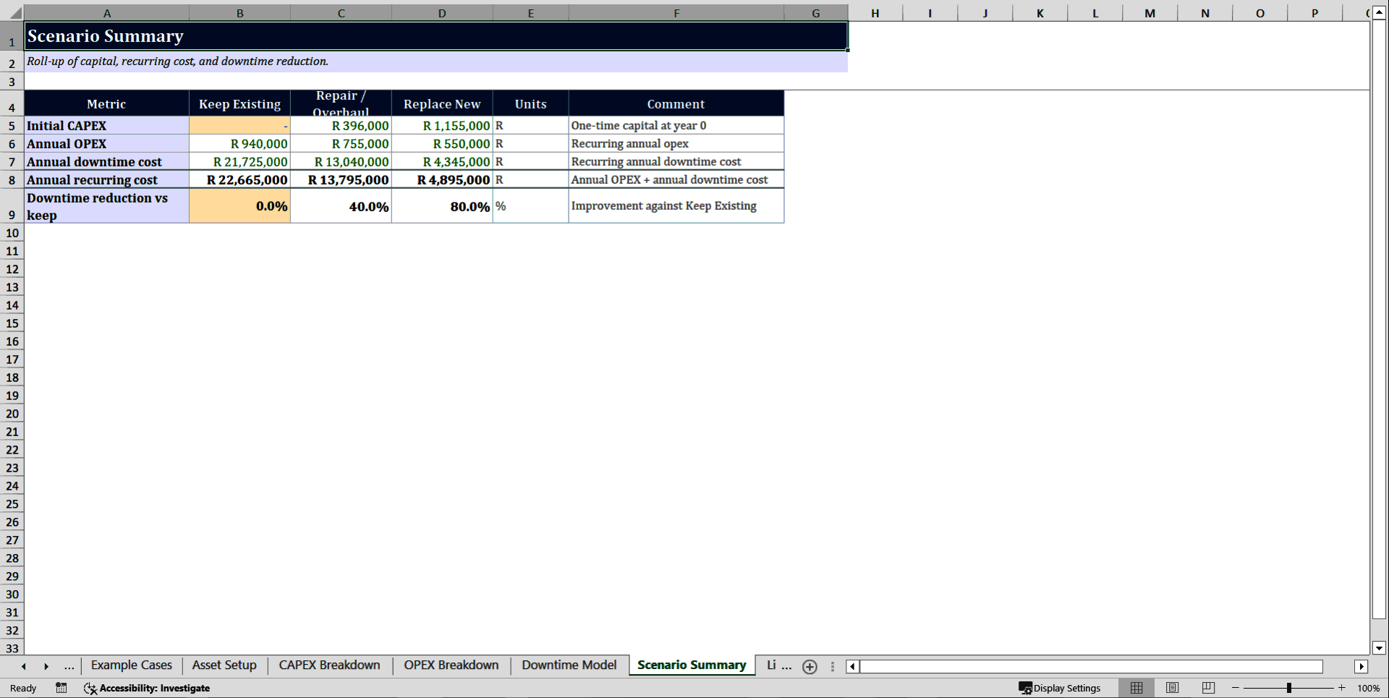Image resolution: width=1389 pixels, height=698 pixels.
Task: Select the R 1,155,000 cell
Action: point(442,125)
